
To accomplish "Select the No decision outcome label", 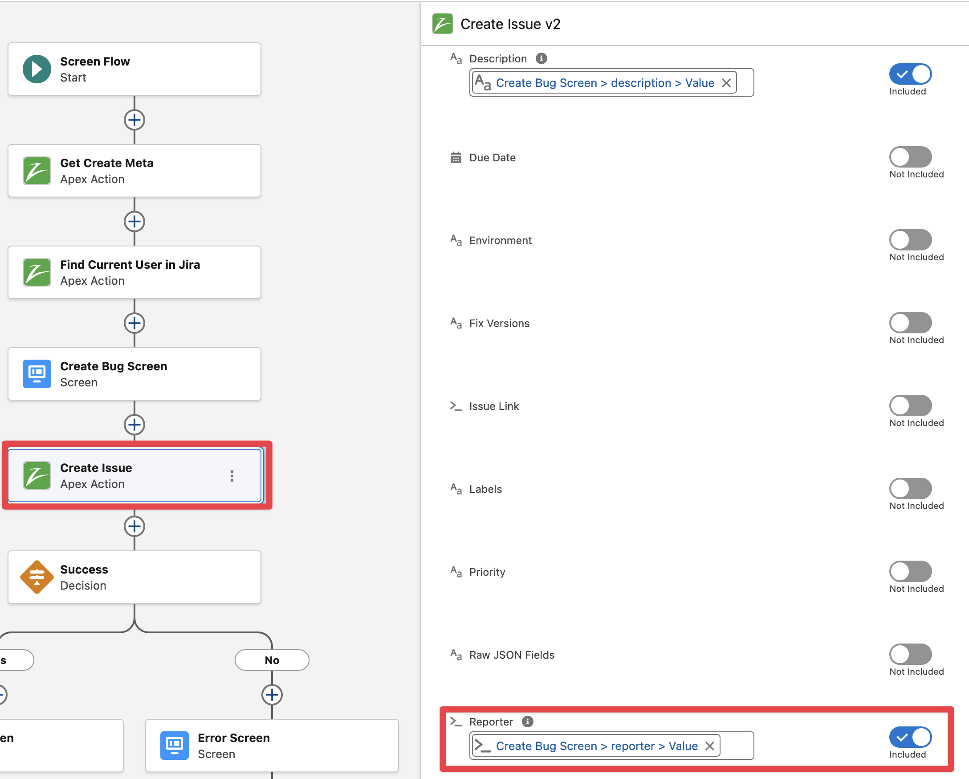I will 272,660.
